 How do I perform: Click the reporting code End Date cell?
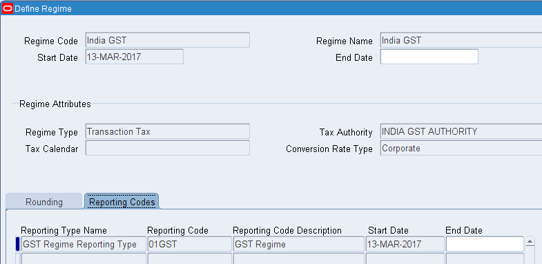coord(485,244)
